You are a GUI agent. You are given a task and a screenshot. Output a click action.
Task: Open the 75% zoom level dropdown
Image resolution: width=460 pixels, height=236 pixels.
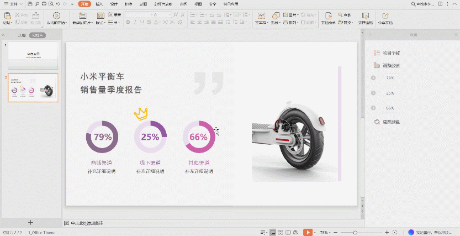pyautogui.click(x=326, y=232)
